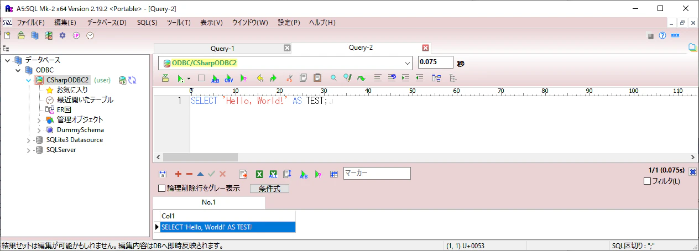
Task: Open the データベース(D) menu
Action: pyautogui.click(x=107, y=23)
